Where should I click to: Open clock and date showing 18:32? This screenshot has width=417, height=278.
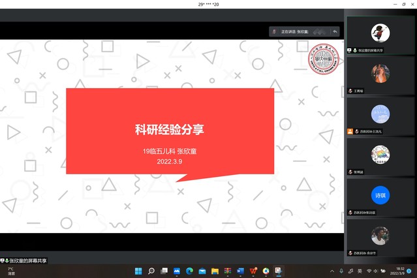[x=399, y=271]
